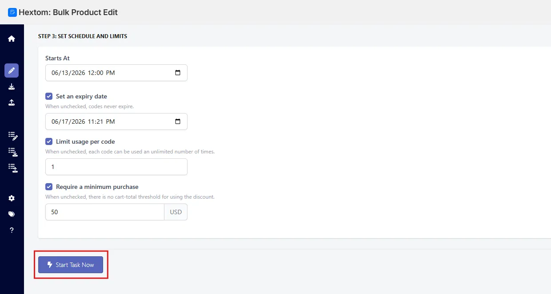Open the list-with-pencil scheduled edits icon
This screenshot has height=294, width=551.
coord(13,136)
